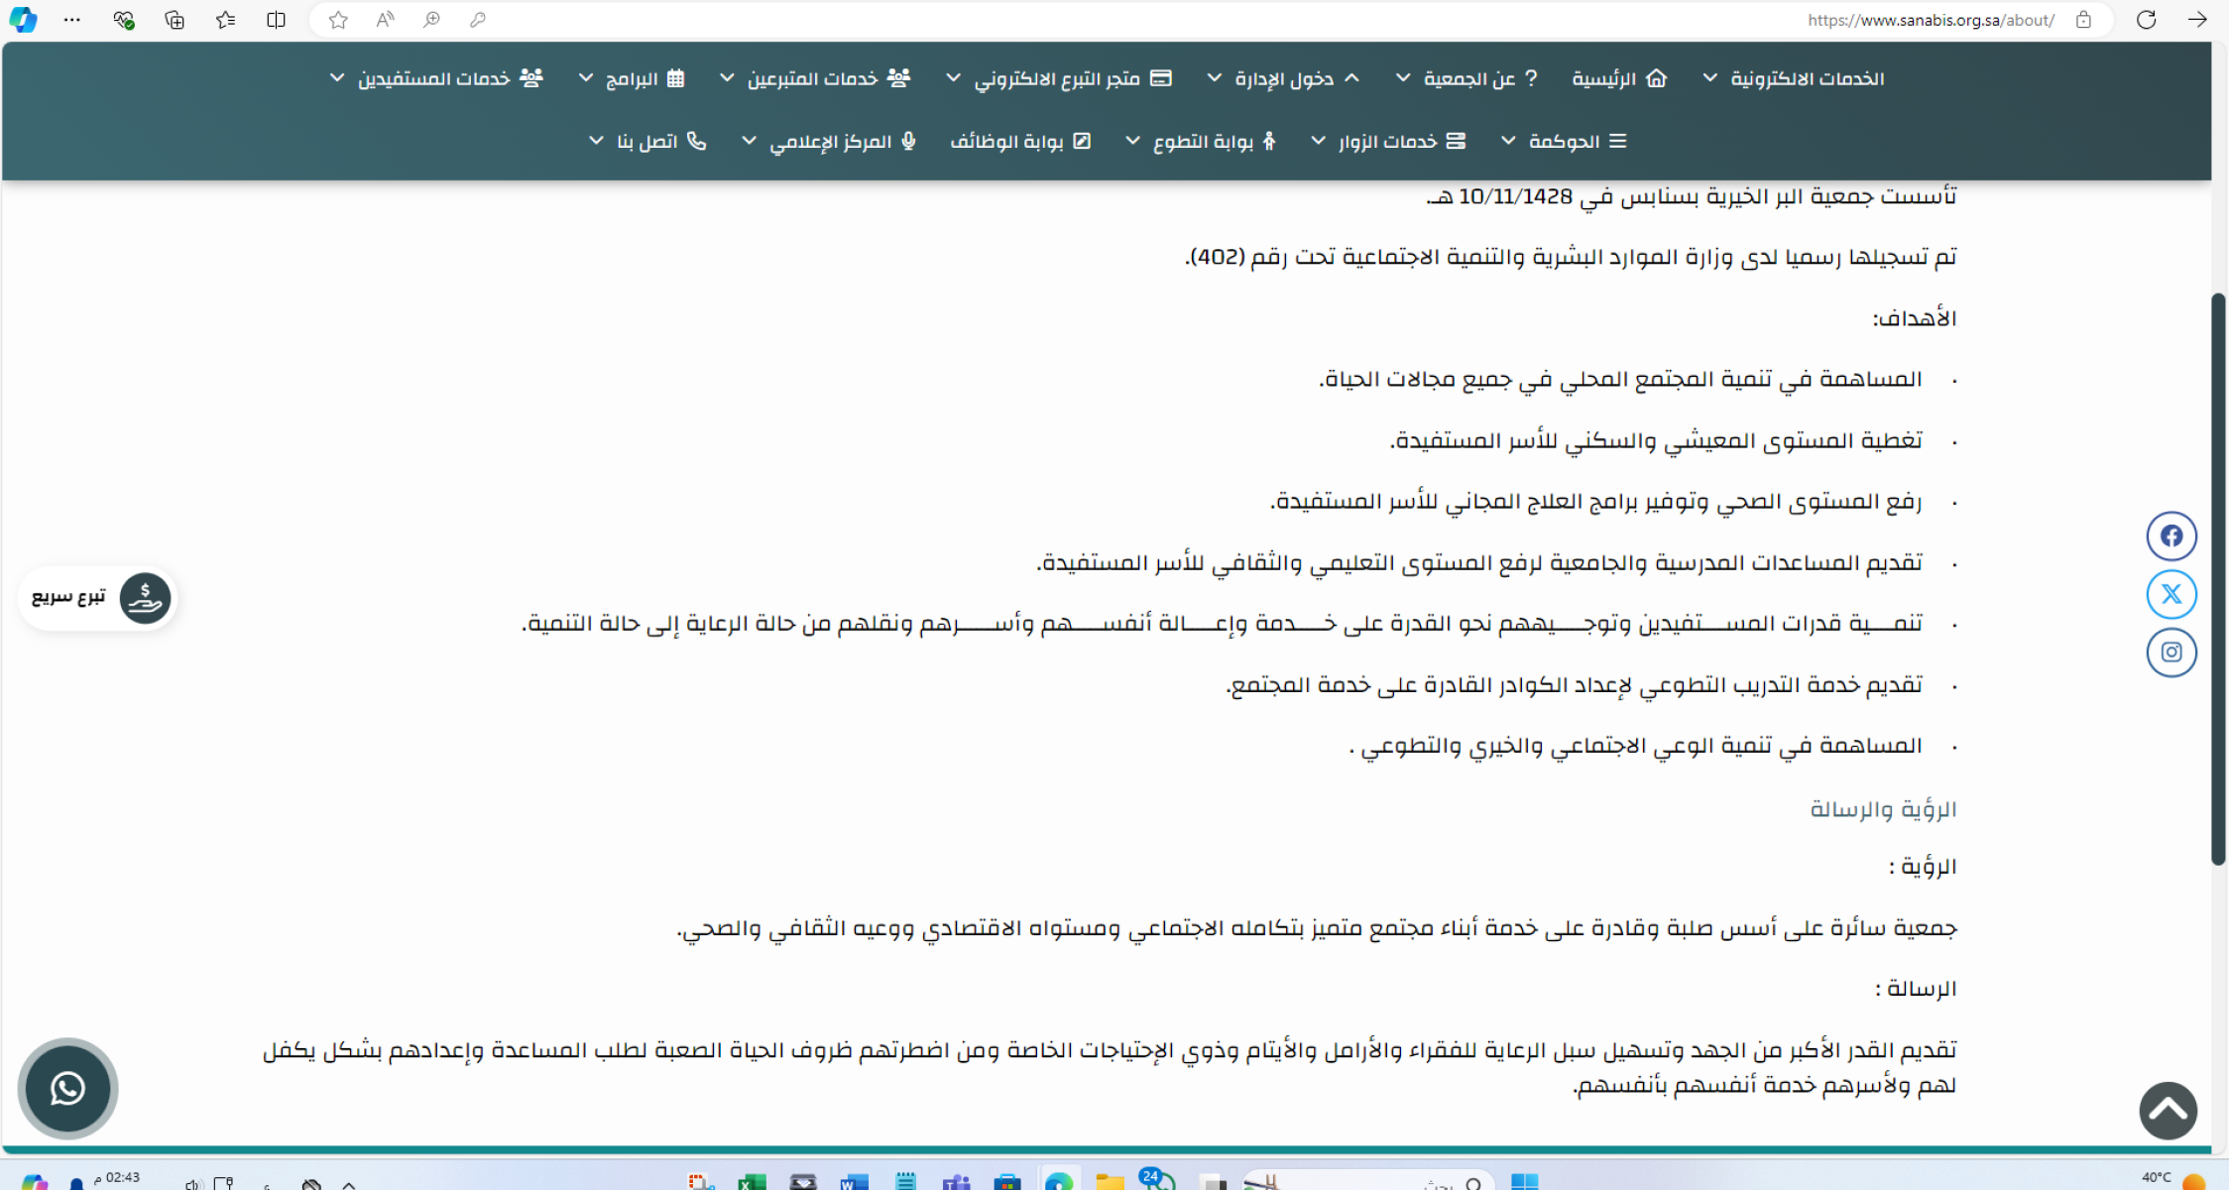2229x1190 pixels.
Task: Toggle the Split screen icon
Action: point(276,20)
